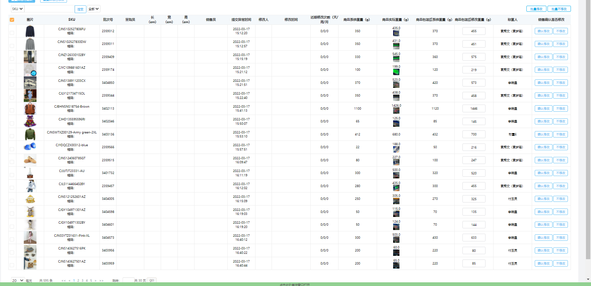Viewport: 591px width, 286px height.
Task: Select checkbox for CJBHNSNS18754-Brown row
Action: click(x=12, y=110)
